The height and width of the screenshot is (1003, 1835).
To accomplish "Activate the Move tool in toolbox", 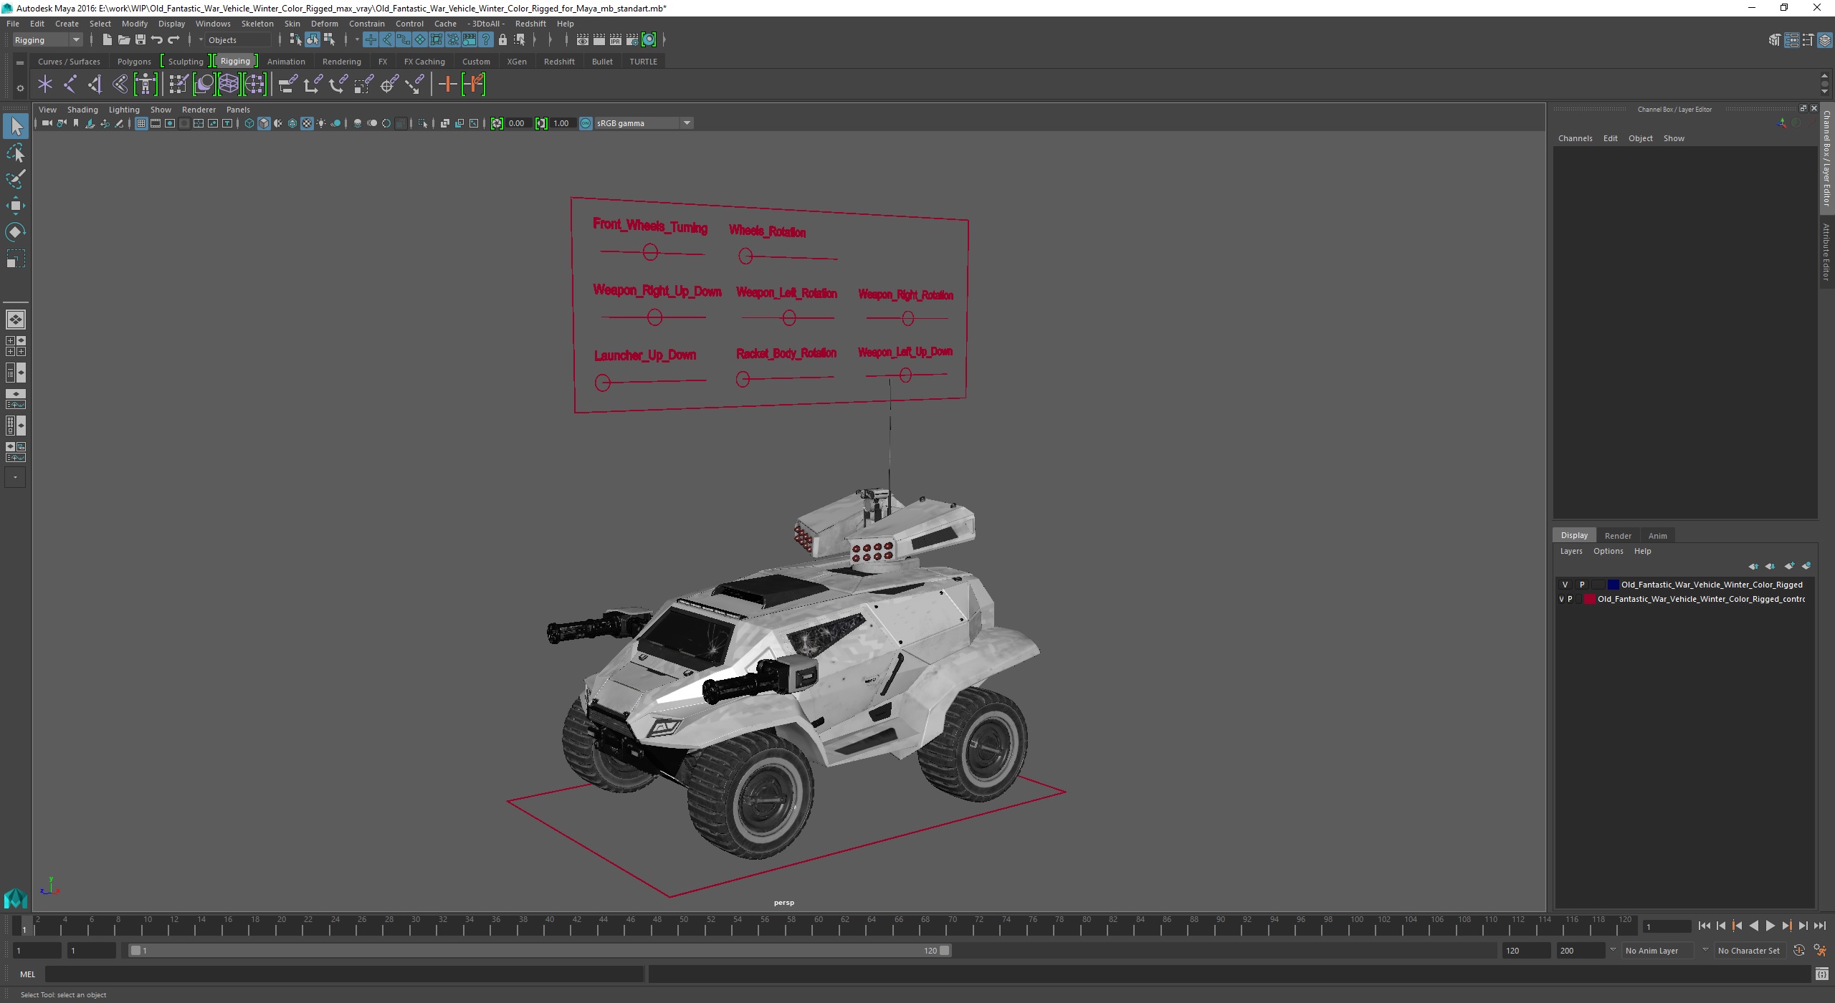I will tap(16, 206).
